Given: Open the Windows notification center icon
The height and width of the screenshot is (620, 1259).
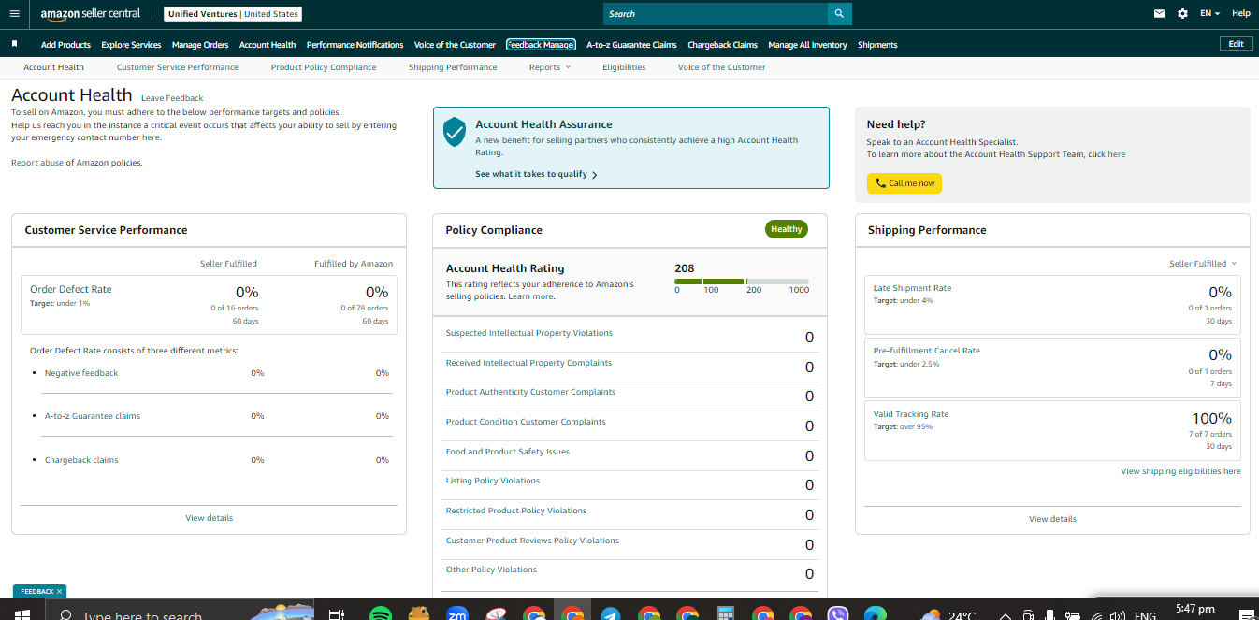Looking at the screenshot, I should click(x=1245, y=614).
